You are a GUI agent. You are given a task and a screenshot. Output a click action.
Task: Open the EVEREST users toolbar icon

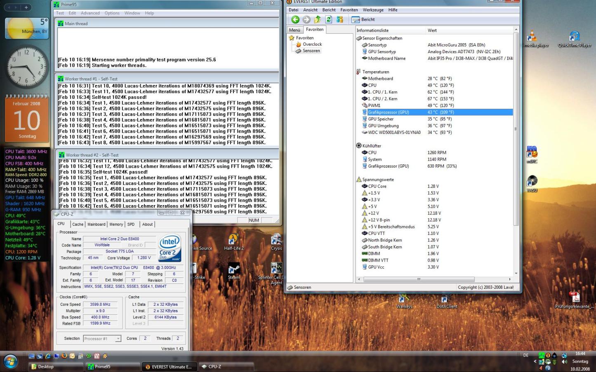340,19
